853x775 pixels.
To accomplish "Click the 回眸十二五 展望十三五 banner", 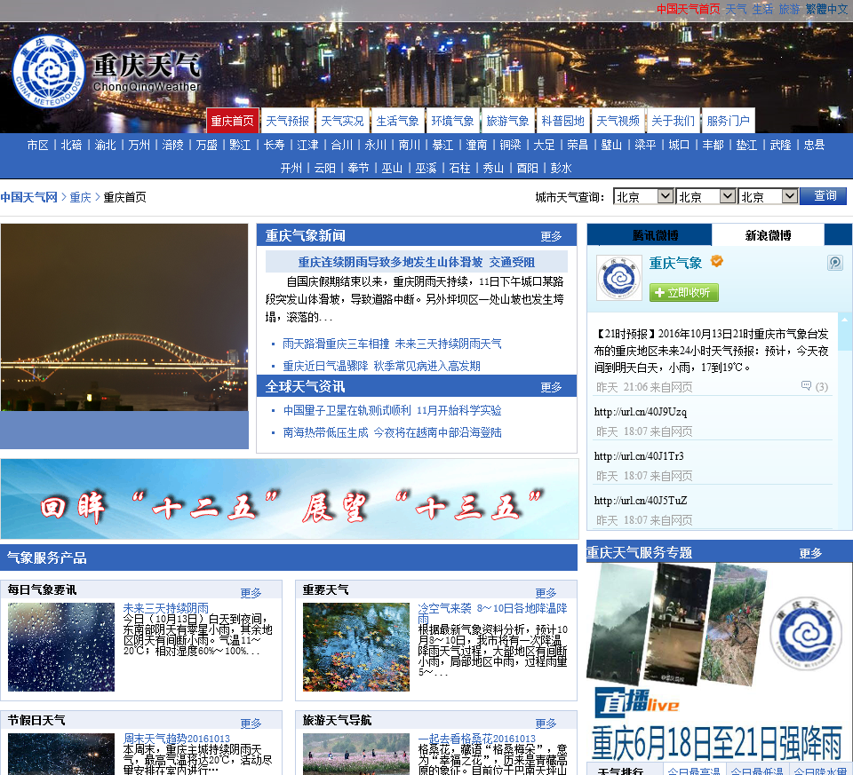I will (290, 499).
